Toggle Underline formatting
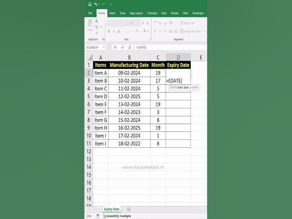292x219 pixels. 119,31
